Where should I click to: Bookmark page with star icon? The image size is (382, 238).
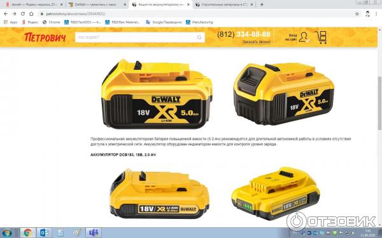tap(357, 14)
